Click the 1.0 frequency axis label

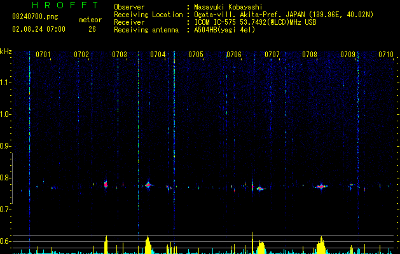pos(5,114)
